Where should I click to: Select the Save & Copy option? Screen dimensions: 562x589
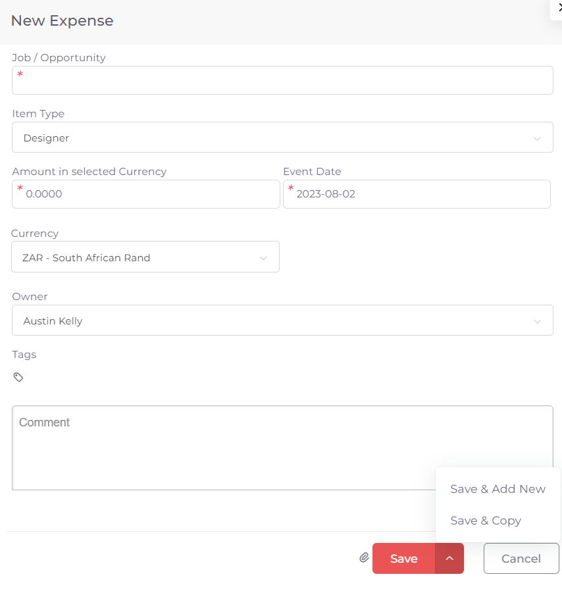[x=485, y=521]
